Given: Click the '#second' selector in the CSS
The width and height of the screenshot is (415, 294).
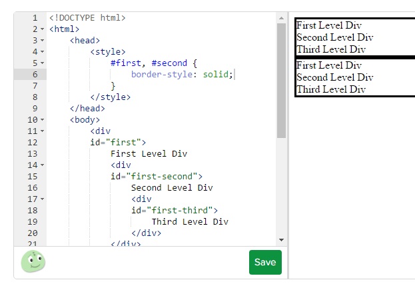Looking at the screenshot, I should pos(169,63).
